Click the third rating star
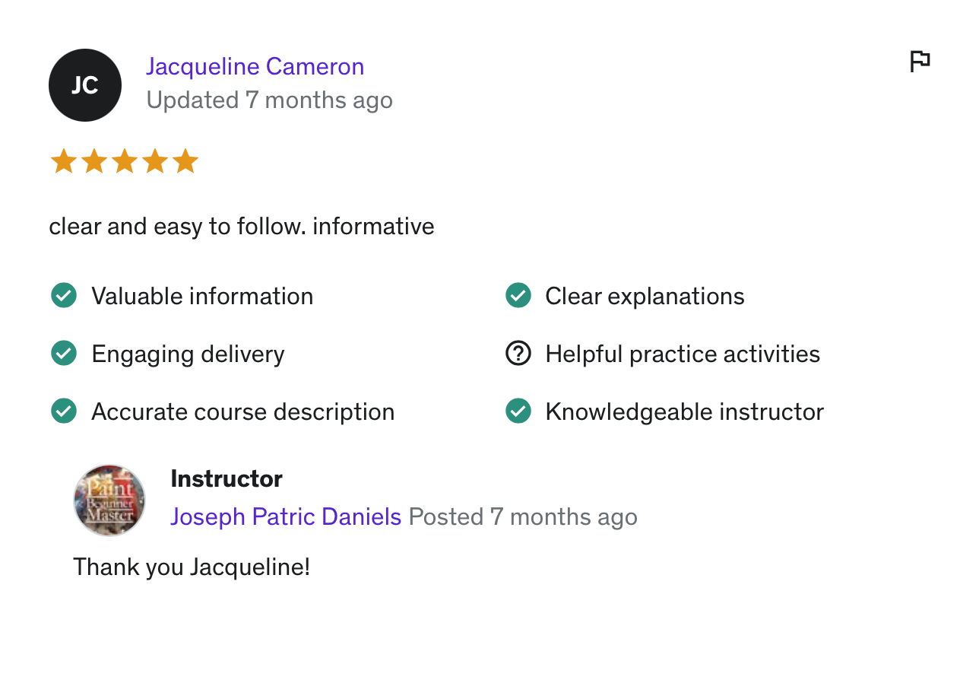Image resolution: width=979 pixels, height=683 pixels. (x=125, y=162)
